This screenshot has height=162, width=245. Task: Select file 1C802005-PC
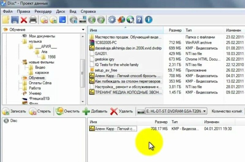pos(106,43)
